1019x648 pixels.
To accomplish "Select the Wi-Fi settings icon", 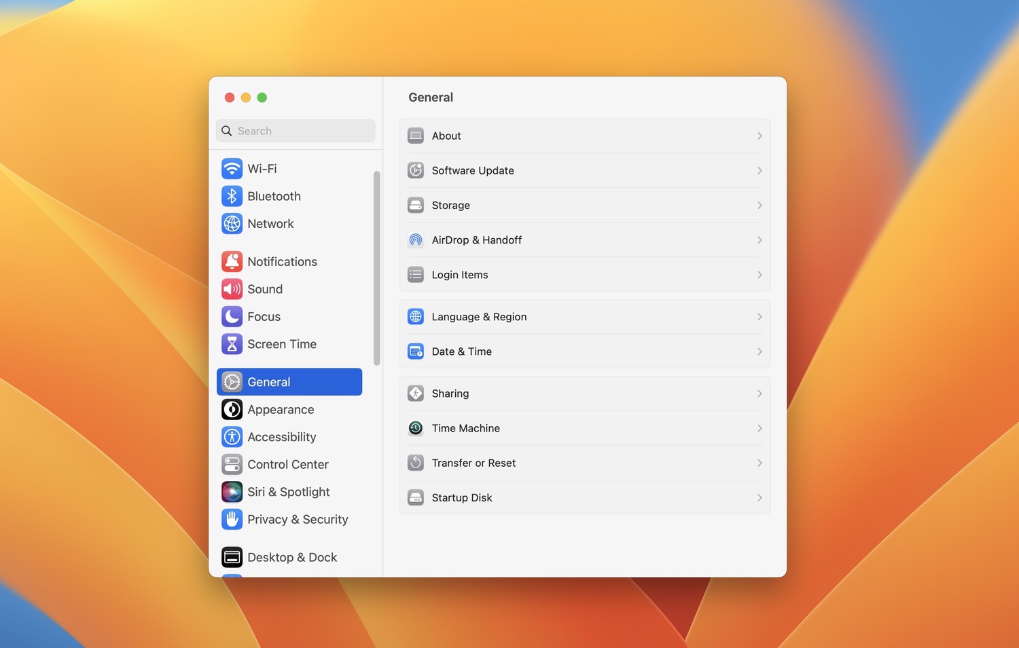I will (232, 168).
